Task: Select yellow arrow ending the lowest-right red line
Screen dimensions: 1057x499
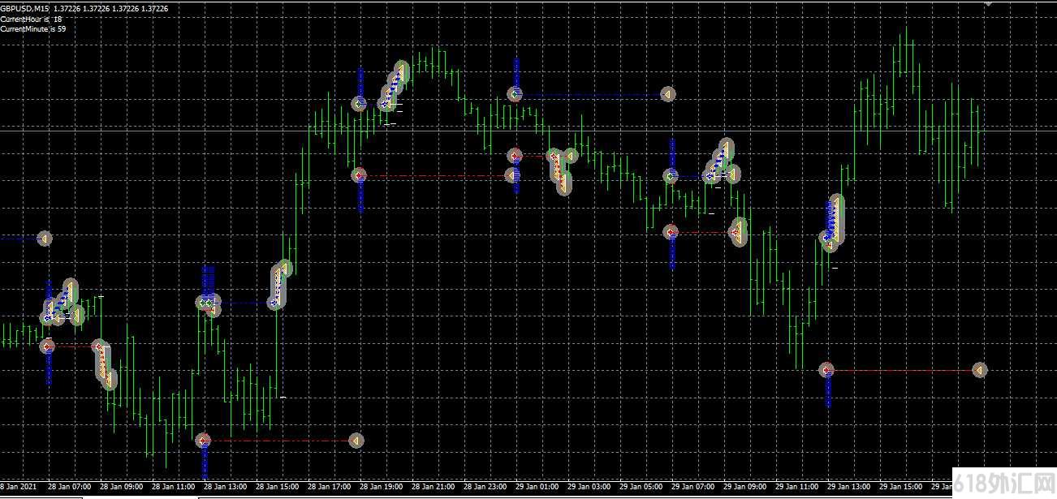Action: 979,371
